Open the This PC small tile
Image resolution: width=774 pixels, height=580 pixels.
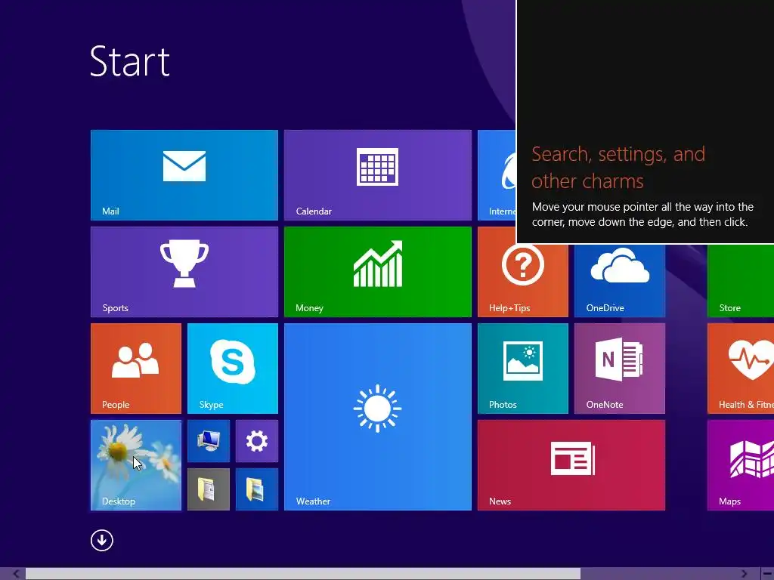[x=209, y=441]
